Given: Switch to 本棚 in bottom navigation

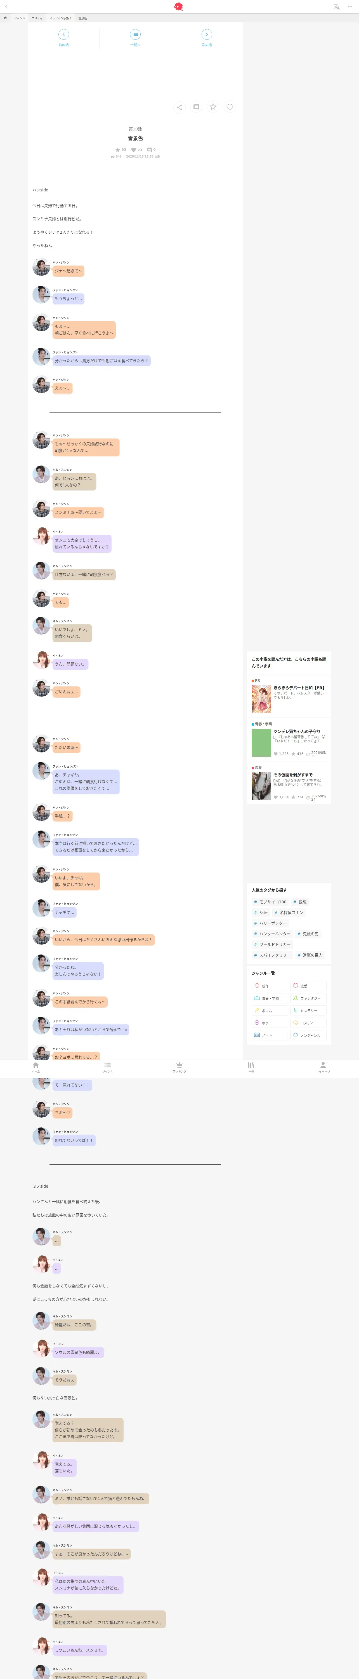Looking at the screenshot, I should 251,1068.
